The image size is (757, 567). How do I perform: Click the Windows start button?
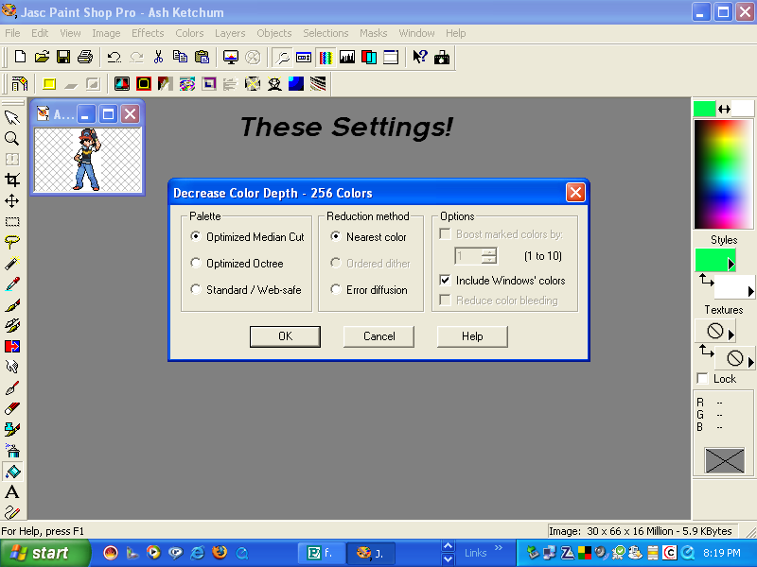pos(44,553)
